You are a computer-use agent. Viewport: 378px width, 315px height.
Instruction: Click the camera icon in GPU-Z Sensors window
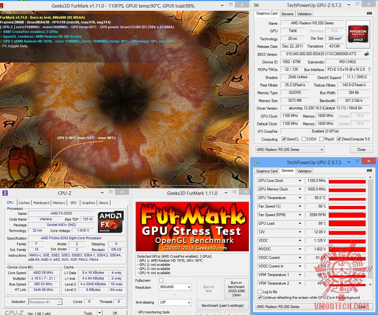[x=369, y=170]
